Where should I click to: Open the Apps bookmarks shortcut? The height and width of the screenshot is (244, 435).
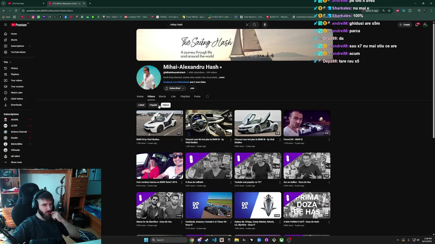click(6, 17)
